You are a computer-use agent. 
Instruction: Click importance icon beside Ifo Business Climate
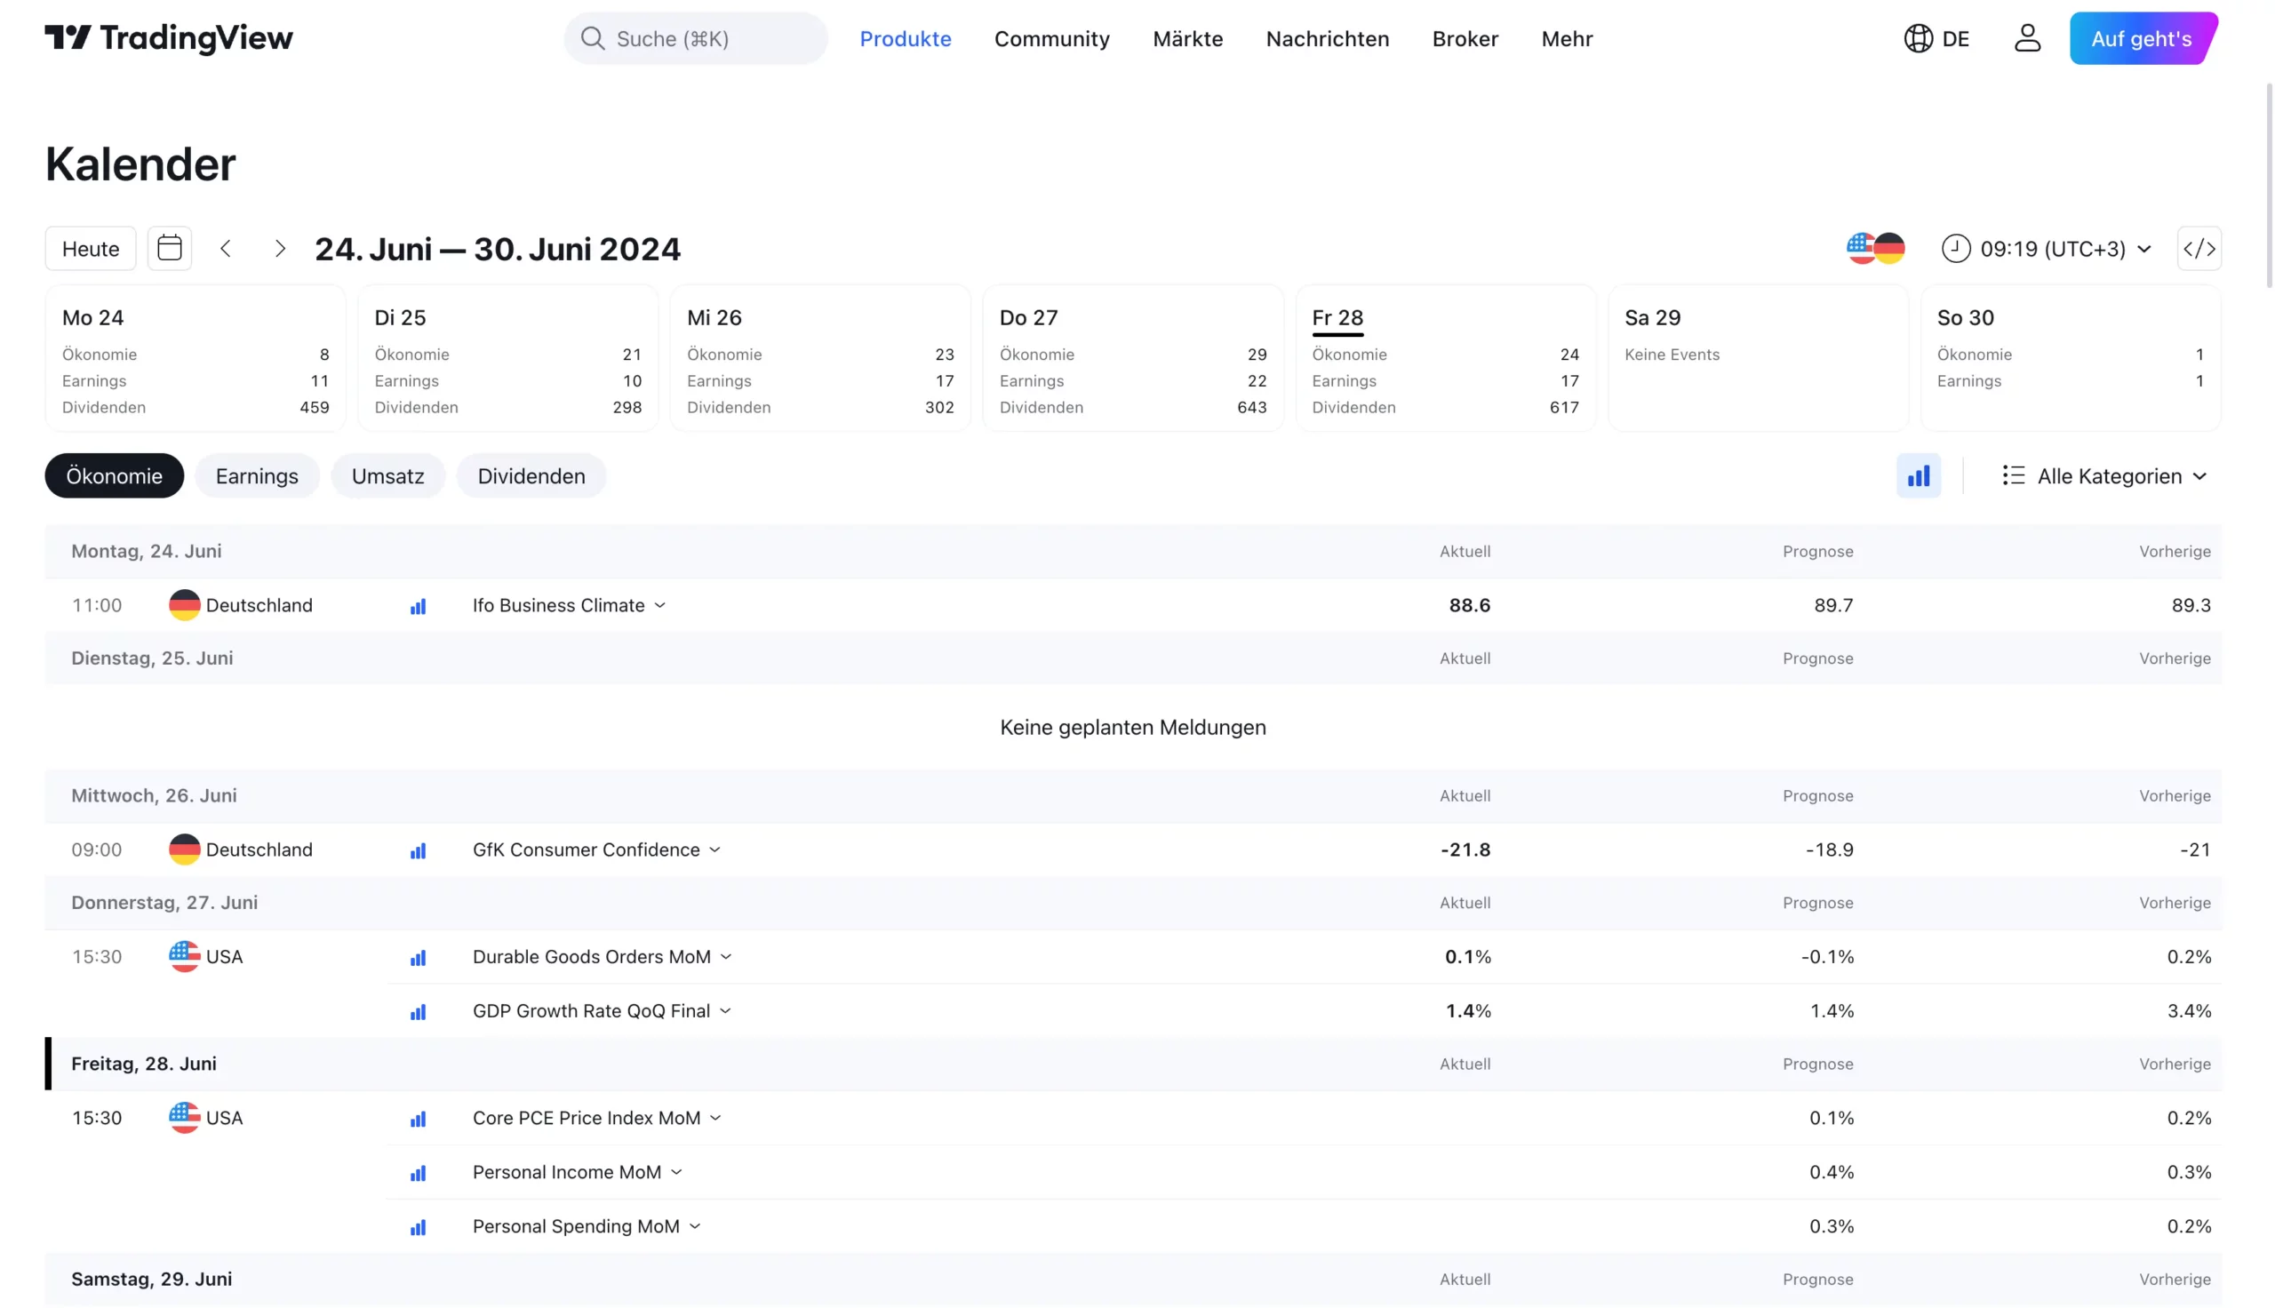[418, 606]
